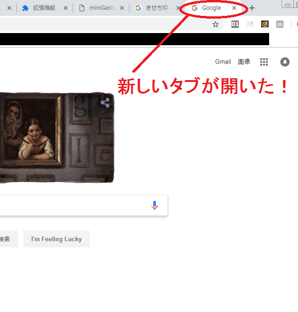Image resolution: width=298 pixels, height=312 pixels.
Task: Share the Google Doodle
Action: point(105,102)
